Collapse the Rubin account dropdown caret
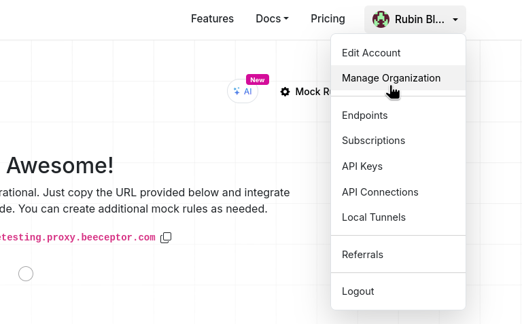 [455, 20]
